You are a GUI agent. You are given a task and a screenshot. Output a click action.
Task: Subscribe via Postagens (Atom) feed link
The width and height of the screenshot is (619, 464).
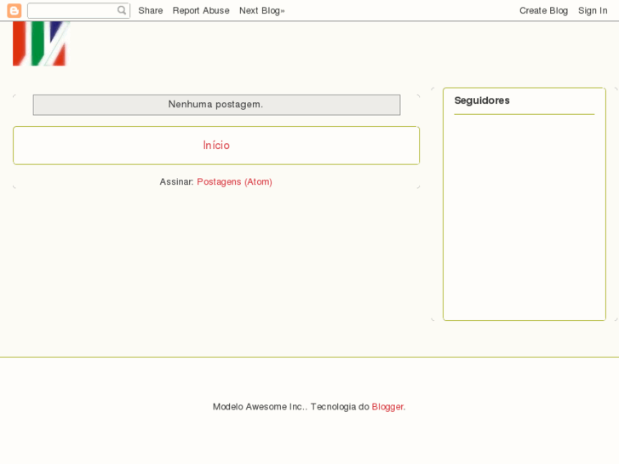pos(234,182)
